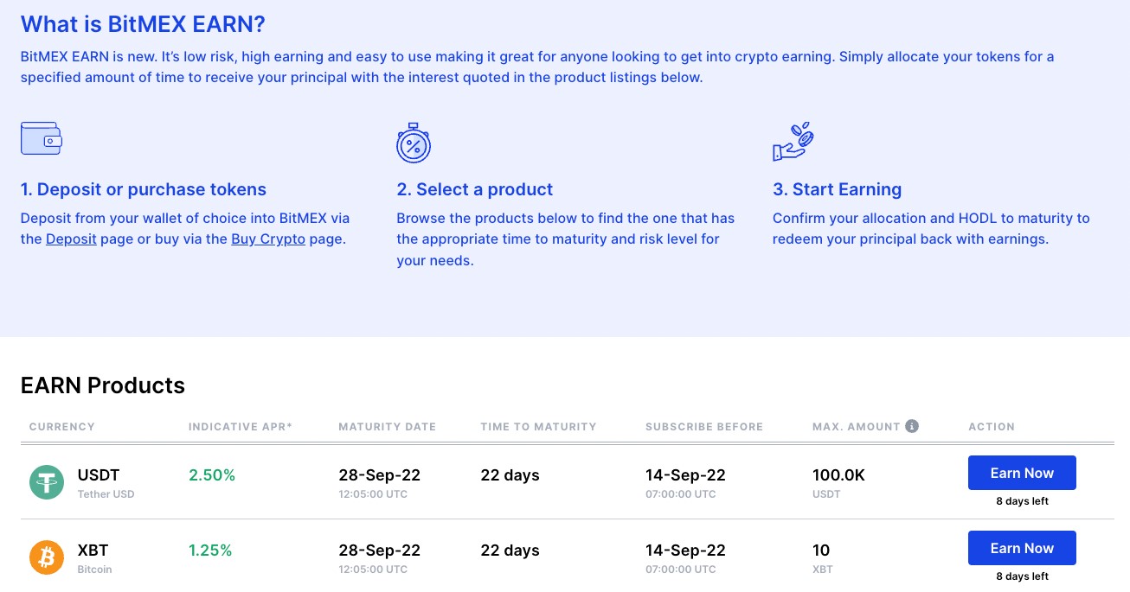
Task: Open the Deposit page link
Action: 71,239
